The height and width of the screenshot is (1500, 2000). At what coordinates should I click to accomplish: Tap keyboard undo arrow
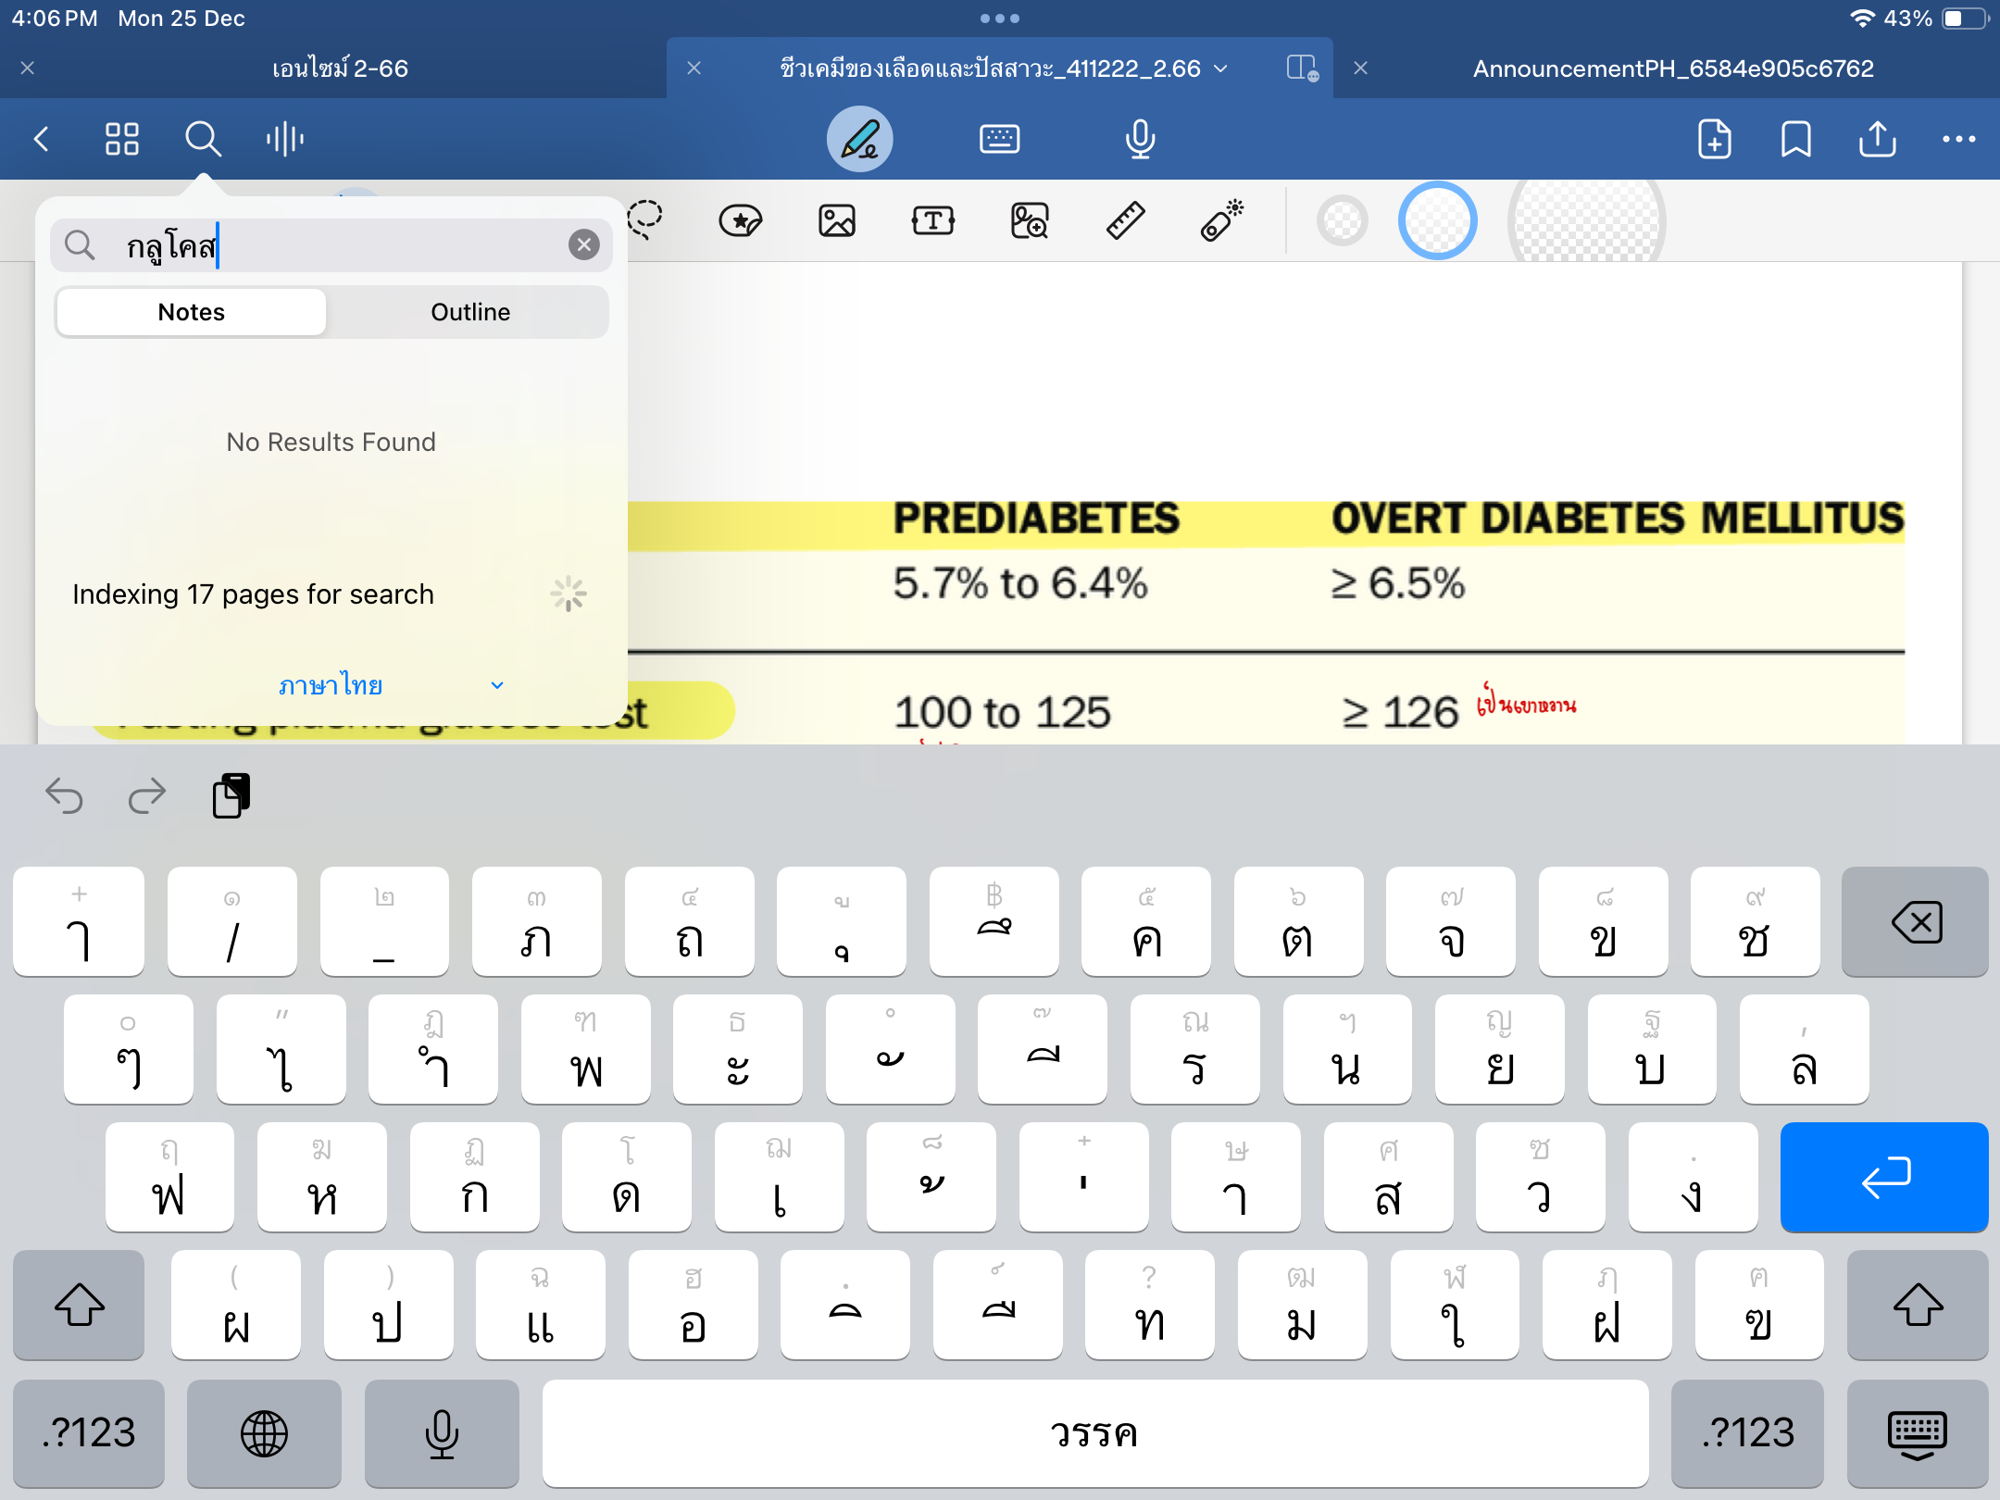(64, 795)
